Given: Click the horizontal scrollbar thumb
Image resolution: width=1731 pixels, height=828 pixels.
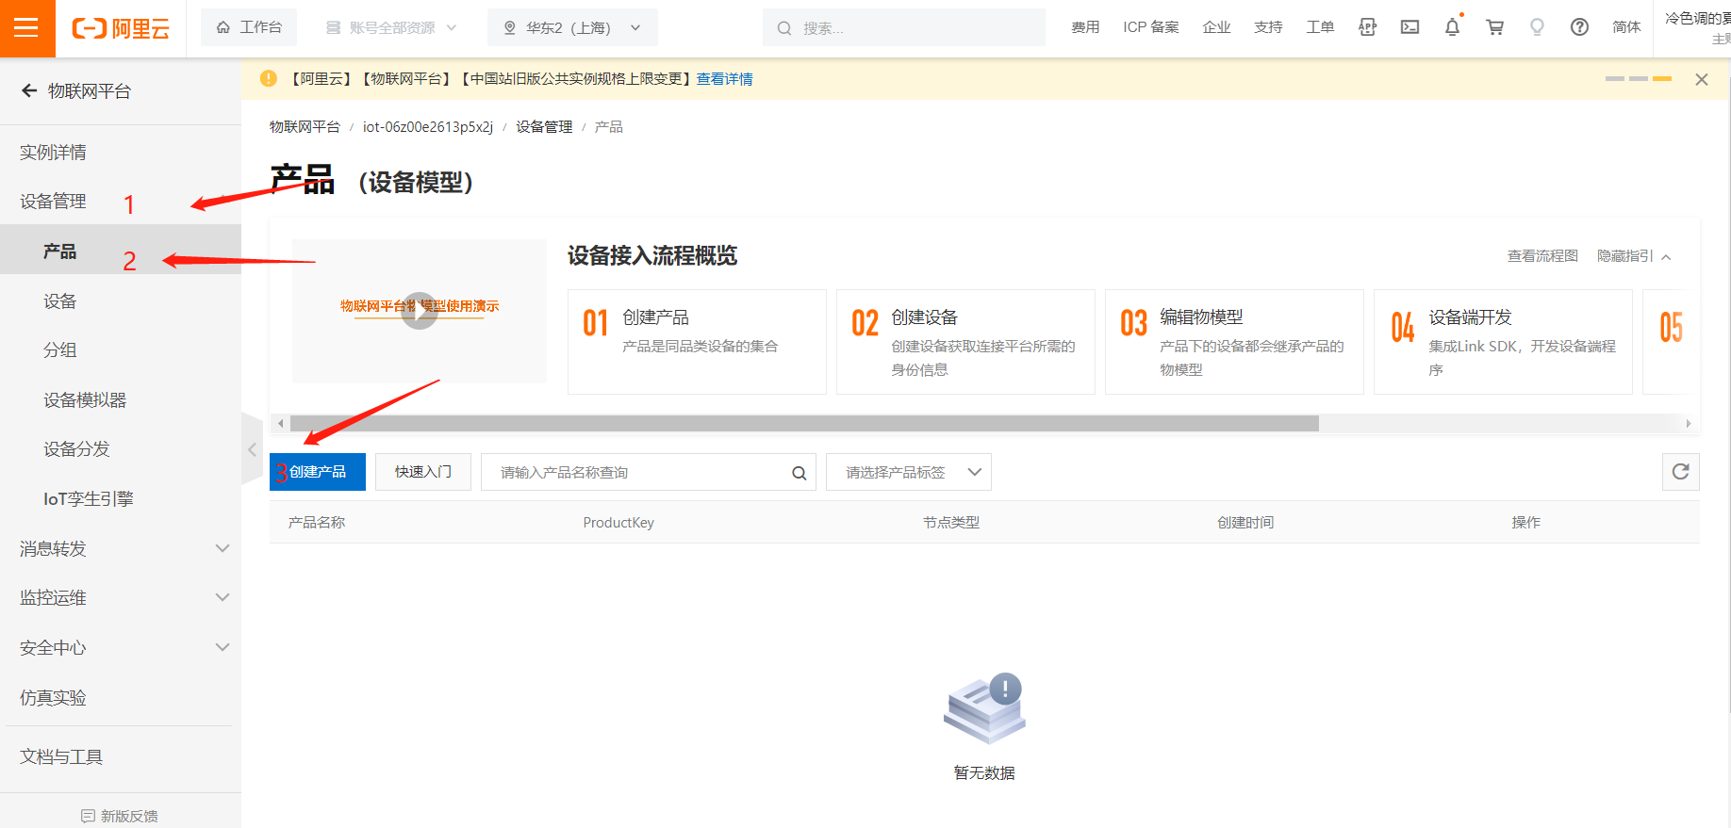Looking at the screenshot, I should pyautogui.click(x=804, y=423).
